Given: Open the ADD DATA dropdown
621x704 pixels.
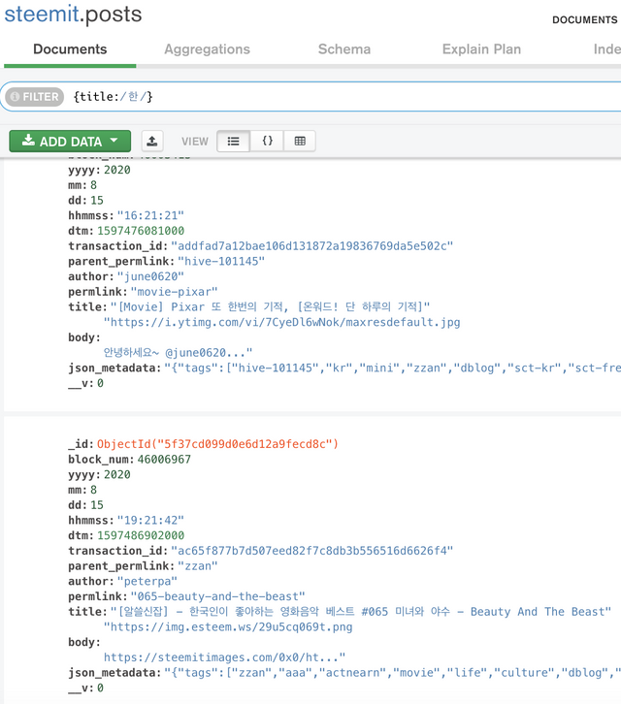Looking at the screenshot, I should click(x=70, y=141).
